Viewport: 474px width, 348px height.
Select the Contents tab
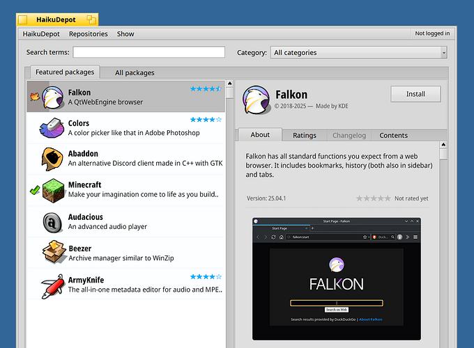pos(394,135)
